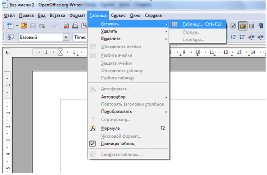
Task: Open the Базовый paragraph style dropdown arrow
Action: pyautogui.click(x=66, y=37)
